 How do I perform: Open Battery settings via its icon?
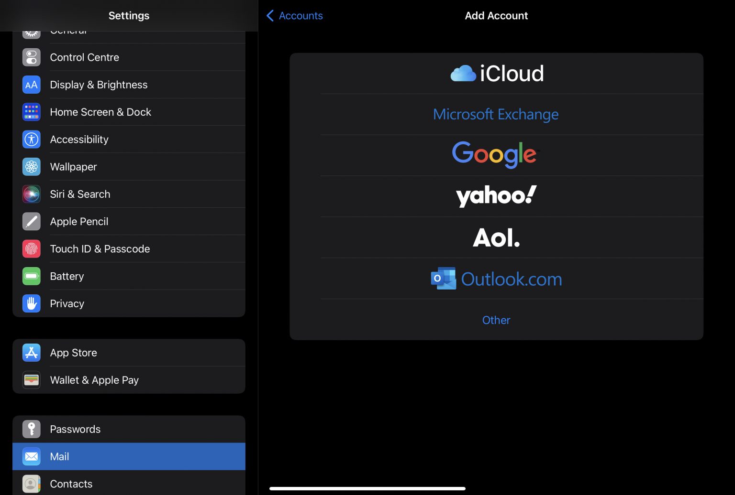[x=31, y=276]
